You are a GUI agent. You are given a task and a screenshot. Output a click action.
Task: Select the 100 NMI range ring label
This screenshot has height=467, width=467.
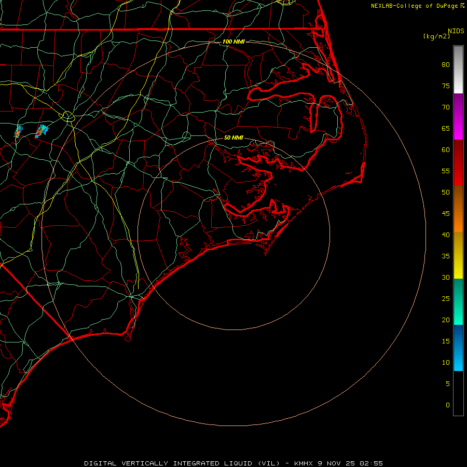pos(233,42)
